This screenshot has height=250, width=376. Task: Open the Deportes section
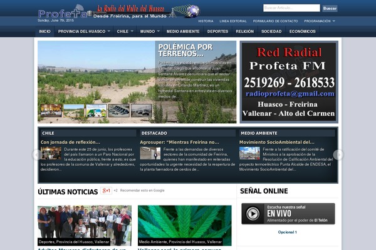point(217,31)
